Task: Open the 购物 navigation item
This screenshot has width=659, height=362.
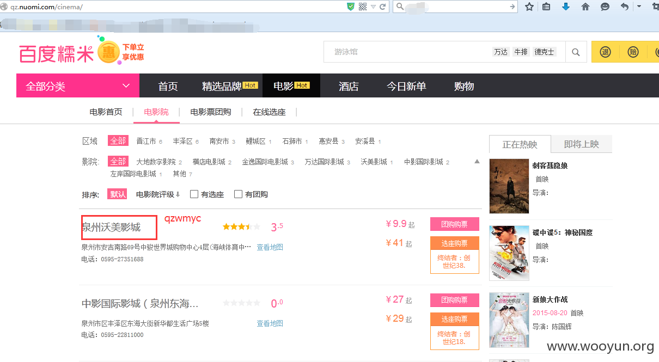Action: 464,86
